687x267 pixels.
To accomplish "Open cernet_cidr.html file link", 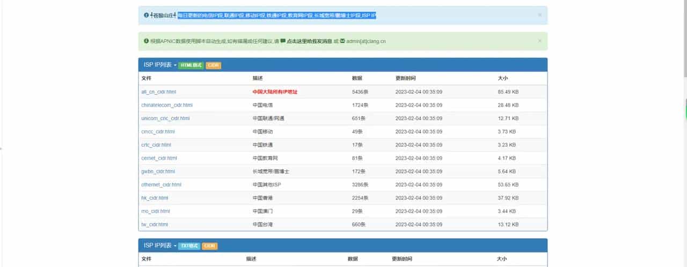I will (x=159, y=158).
